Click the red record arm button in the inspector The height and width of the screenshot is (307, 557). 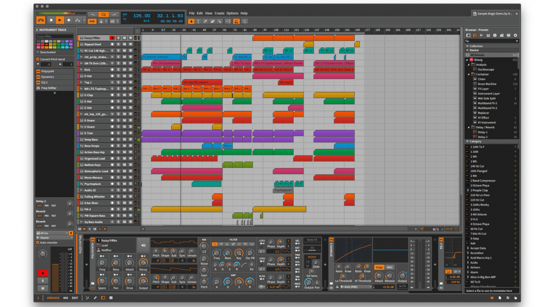pyautogui.click(x=42, y=273)
